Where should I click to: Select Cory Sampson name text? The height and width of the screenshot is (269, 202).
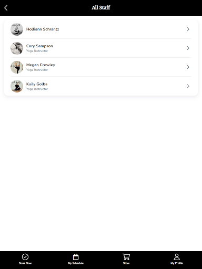[39, 46]
